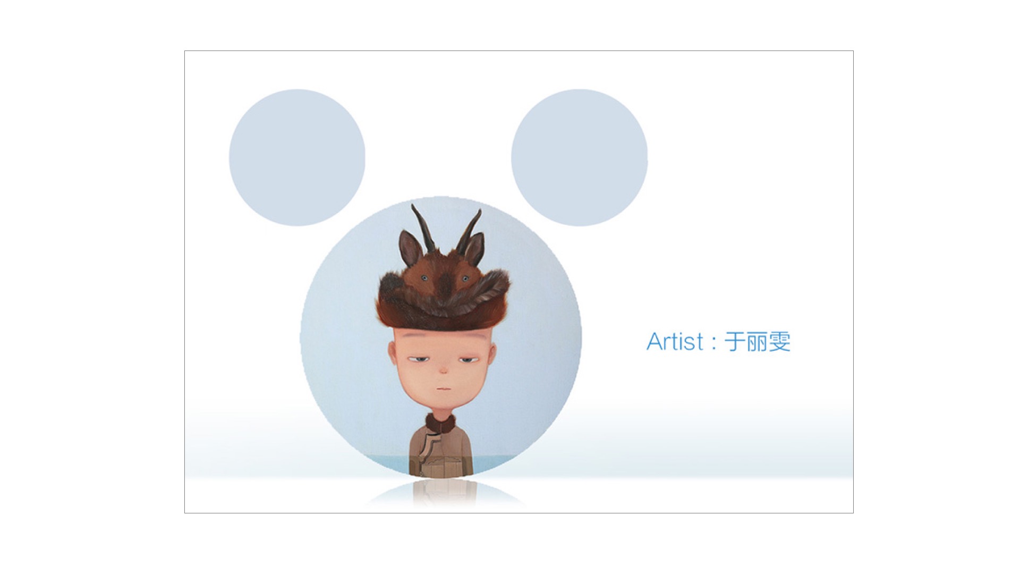Click the boy's right eye
This screenshot has height=574, width=1020.
click(x=467, y=360)
